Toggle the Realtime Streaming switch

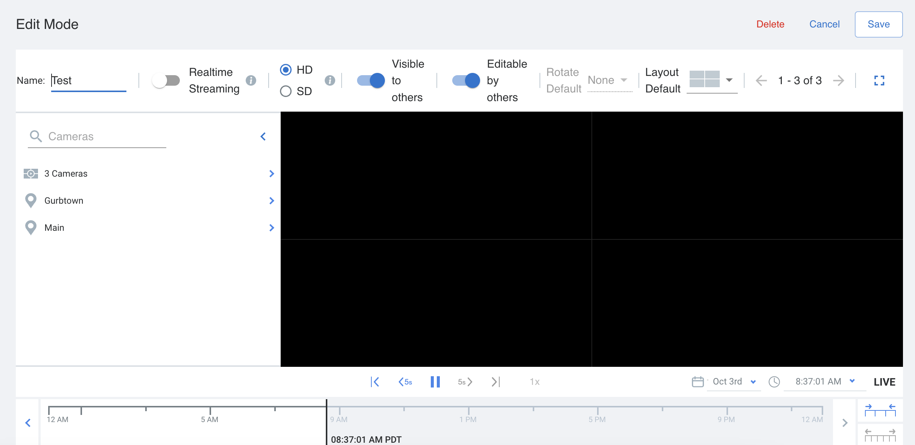(166, 80)
